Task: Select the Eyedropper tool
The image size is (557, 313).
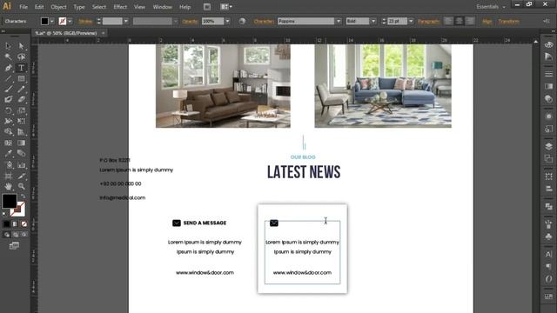Action: pos(8,154)
